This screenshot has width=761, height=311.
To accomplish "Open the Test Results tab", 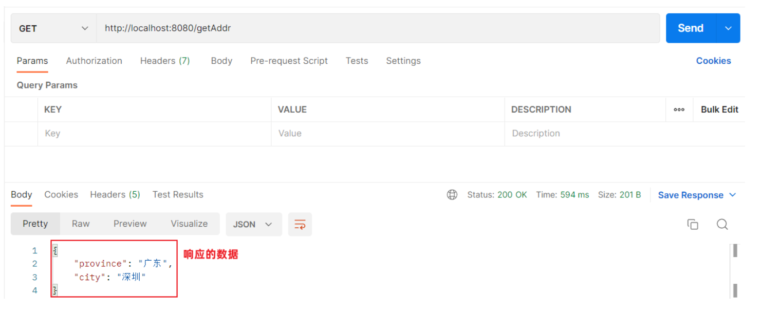I will (178, 194).
